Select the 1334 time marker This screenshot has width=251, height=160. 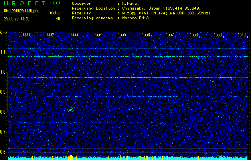[x=98, y=35]
